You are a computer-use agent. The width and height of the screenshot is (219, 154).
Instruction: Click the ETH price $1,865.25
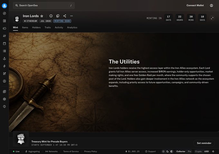point(132,151)
